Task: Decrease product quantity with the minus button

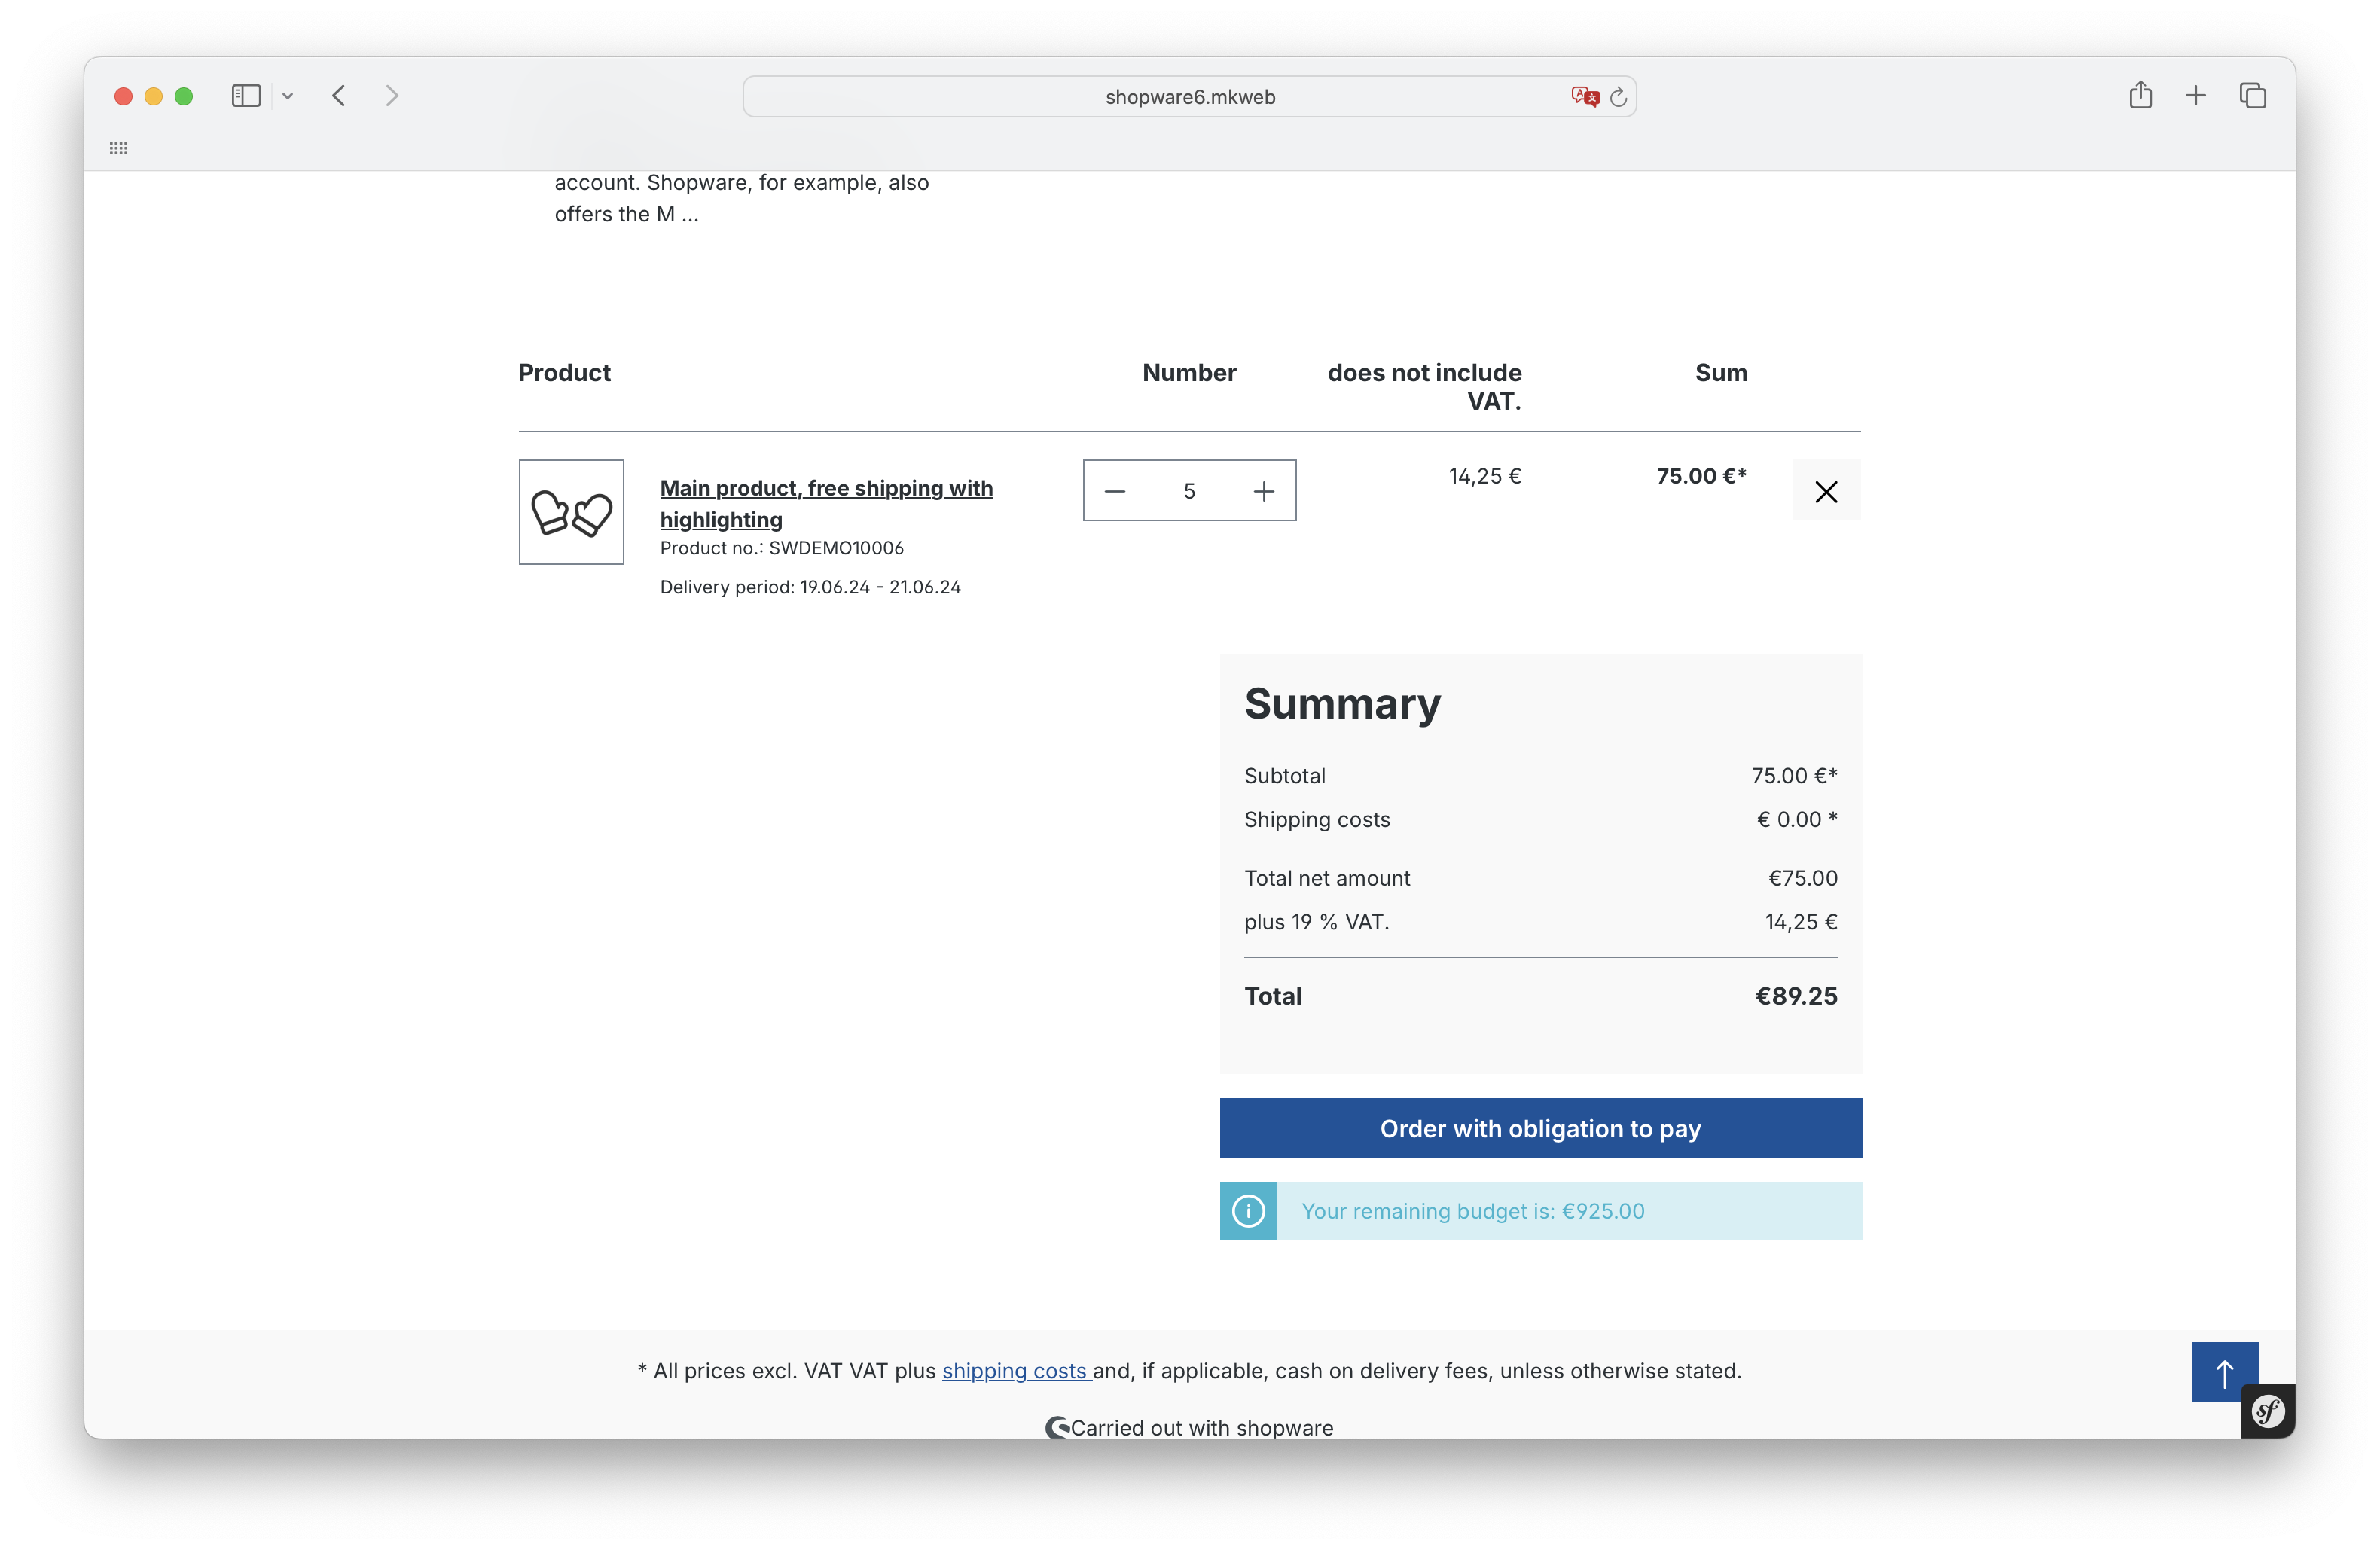Action: click(1115, 491)
